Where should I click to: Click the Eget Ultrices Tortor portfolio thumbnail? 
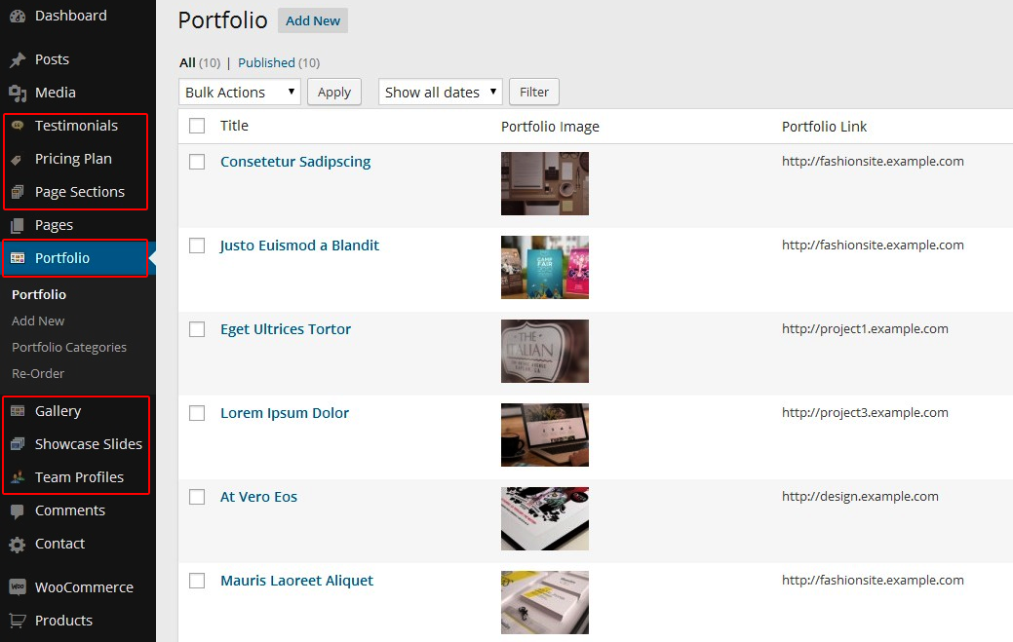click(x=545, y=351)
